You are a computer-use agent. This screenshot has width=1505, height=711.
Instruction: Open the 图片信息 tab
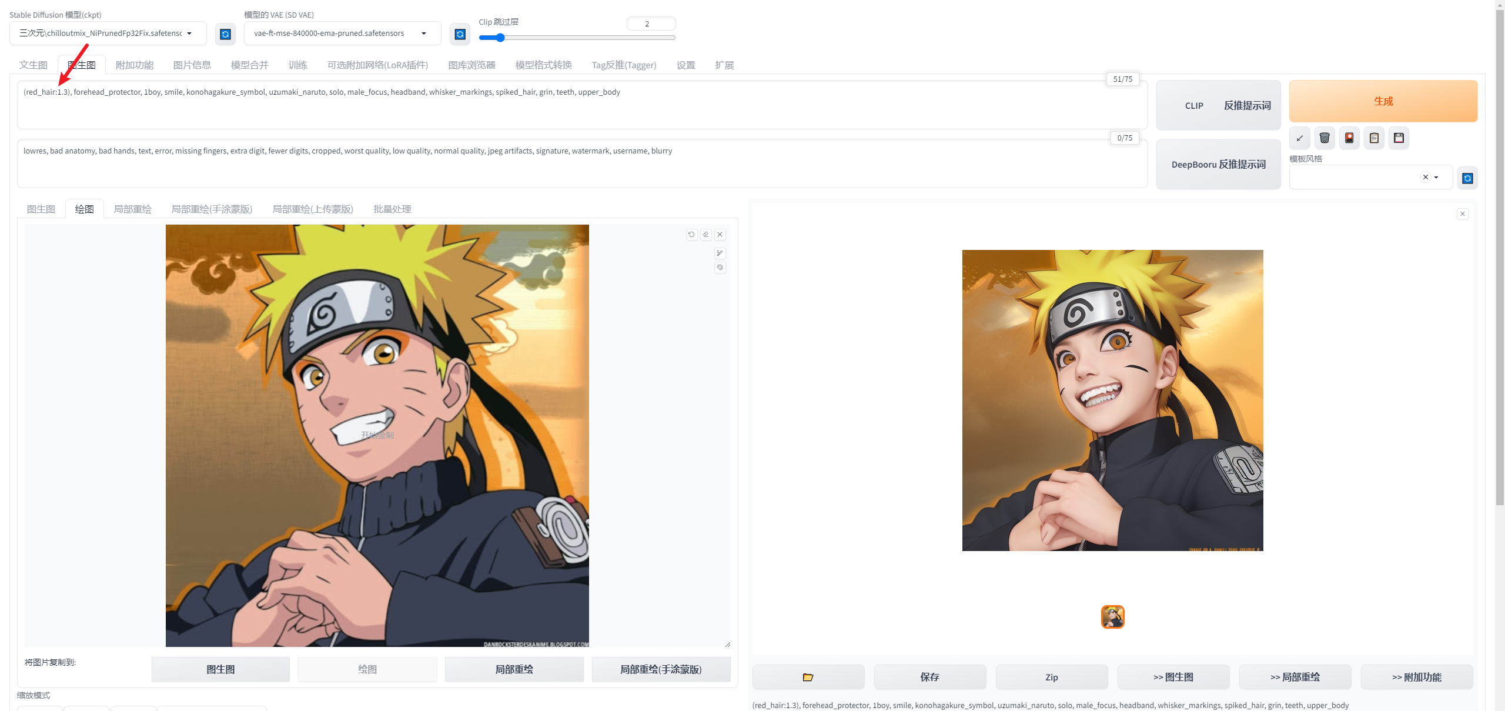tap(192, 65)
